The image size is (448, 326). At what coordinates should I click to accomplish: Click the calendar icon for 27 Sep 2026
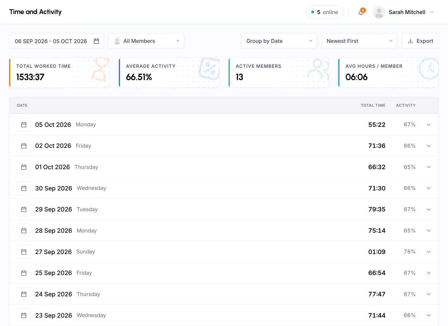point(24,252)
